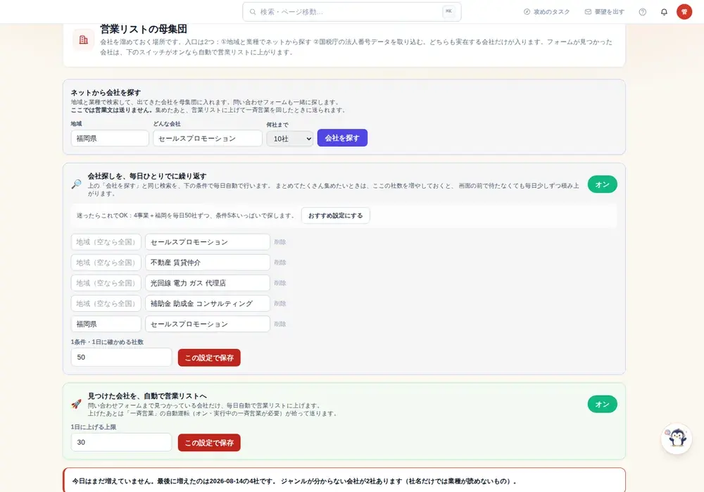Click the building icon beside 営業リストの母集団
This screenshot has height=492, width=704.
[84, 40]
